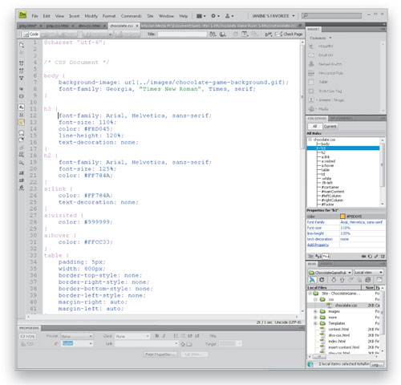Image resolution: width=401 pixels, height=385 pixels.
Task: Collapse the css folder in Files panel
Action: [x=315, y=299]
